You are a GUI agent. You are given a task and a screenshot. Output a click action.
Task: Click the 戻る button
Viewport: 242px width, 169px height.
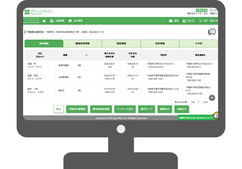pyautogui.click(x=58, y=109)
